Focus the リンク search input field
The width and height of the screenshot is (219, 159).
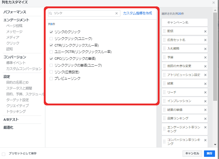pos(84,13)
